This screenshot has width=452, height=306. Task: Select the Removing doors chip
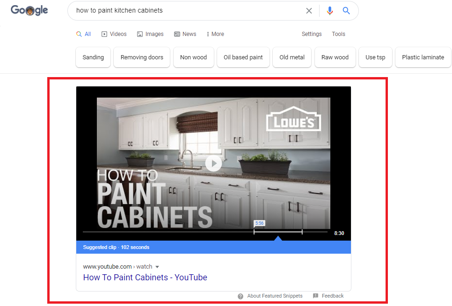coord(142,57)
